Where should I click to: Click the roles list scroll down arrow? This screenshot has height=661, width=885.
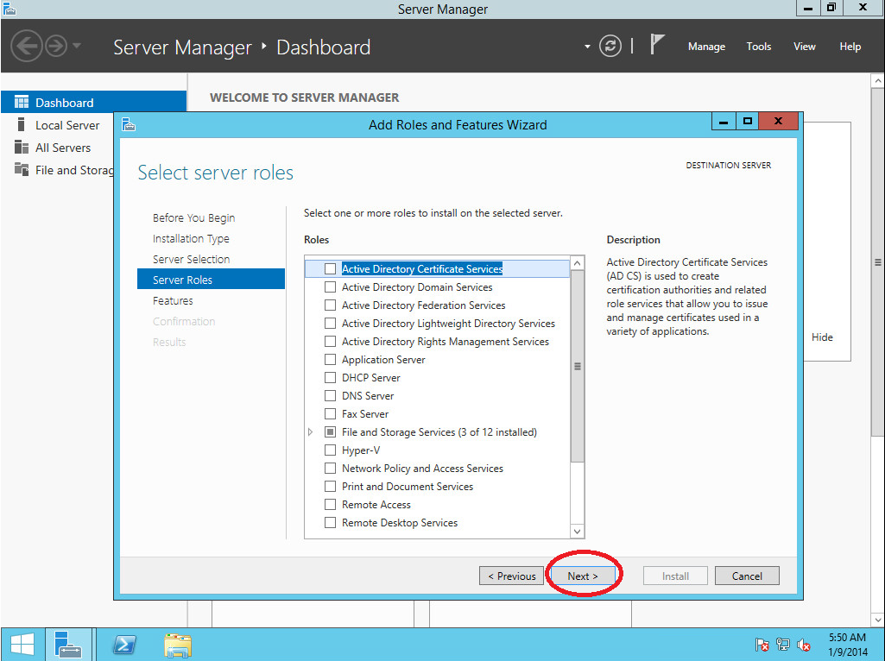(577, 532)
